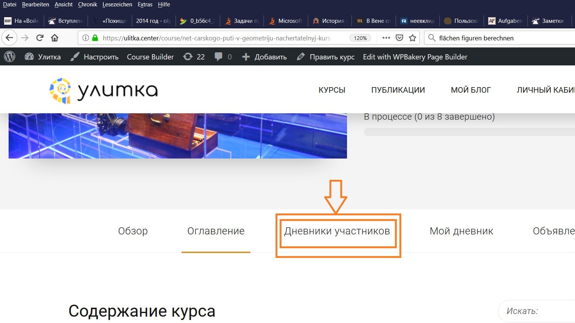Go to browser home page icon
The image size is (575, 323).
(x=55, y=38)
